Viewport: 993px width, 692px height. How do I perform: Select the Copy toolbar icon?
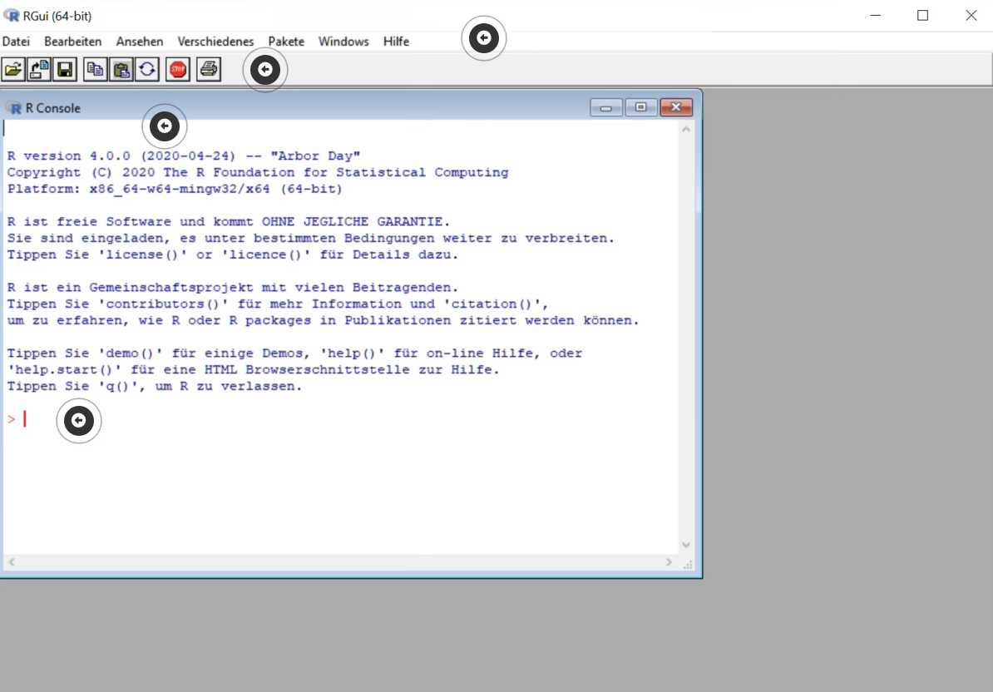tap(94, 69)
